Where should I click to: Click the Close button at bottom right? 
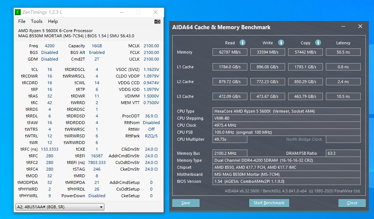[352, 203]
